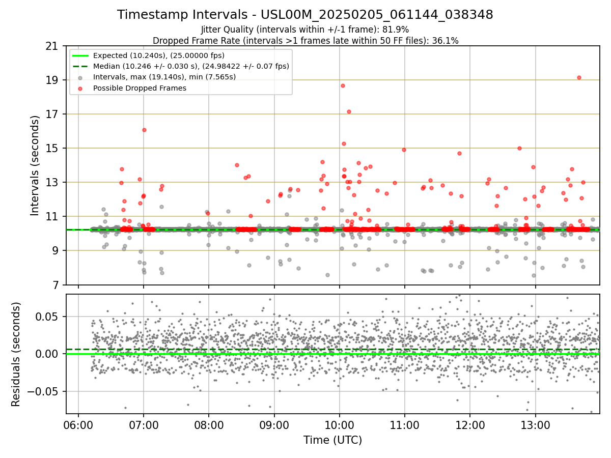
Task: Click the 10:00 time tick label
Action: [340, 424]
